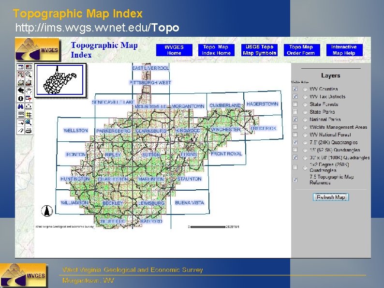384x288 pixels.
Task: Toggle the overview map icon
Action: click(x=29, y=67)
